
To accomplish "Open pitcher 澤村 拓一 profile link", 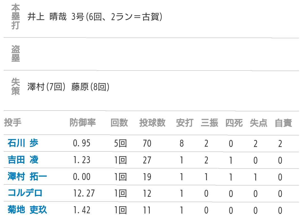I will pos(27,177).
